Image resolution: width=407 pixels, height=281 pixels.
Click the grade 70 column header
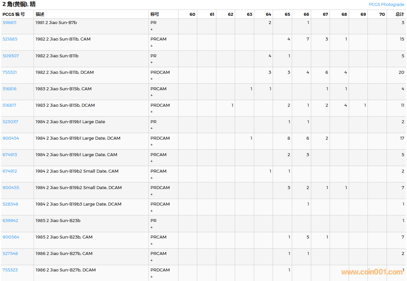tap(382, 14)
